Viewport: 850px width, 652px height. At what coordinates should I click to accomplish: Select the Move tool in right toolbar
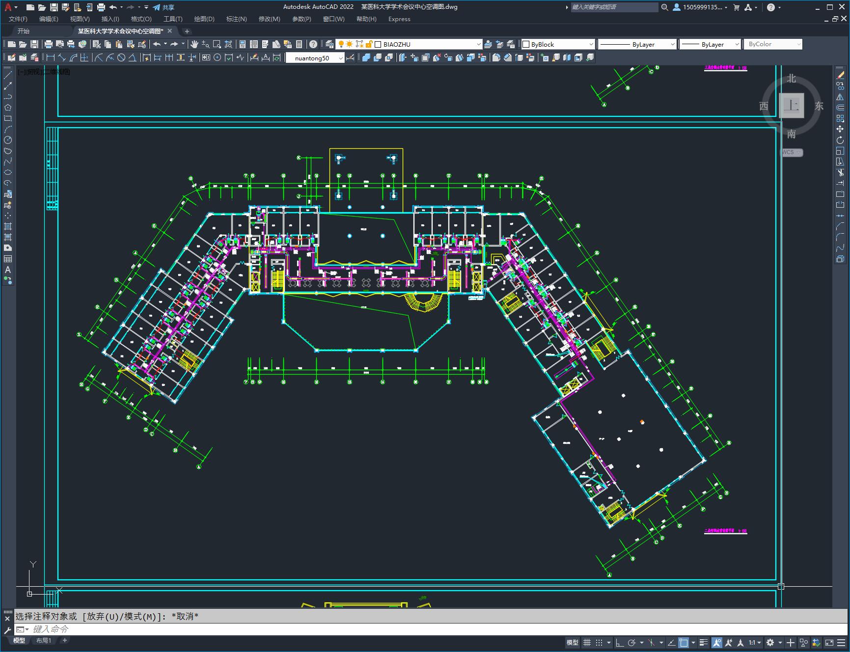pyautogui.click(x=840, y=129)
